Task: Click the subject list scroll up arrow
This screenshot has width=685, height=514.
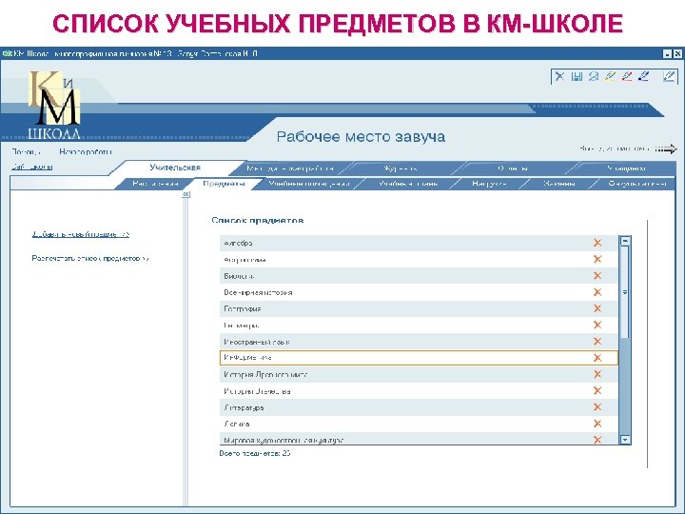Action: point(625,241)
